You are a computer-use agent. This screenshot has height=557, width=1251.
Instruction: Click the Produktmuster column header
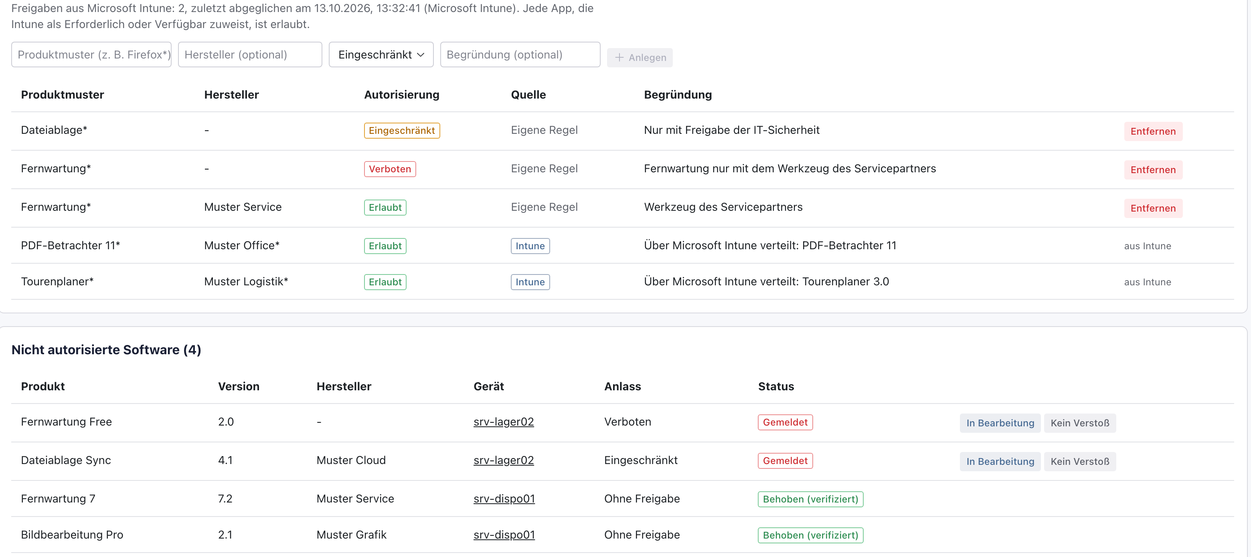click(x=62, y=94)
